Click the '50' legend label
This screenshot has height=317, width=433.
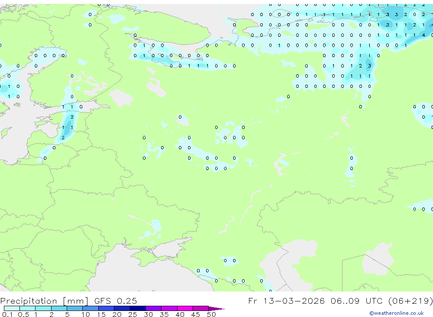(x=211, y=314)
